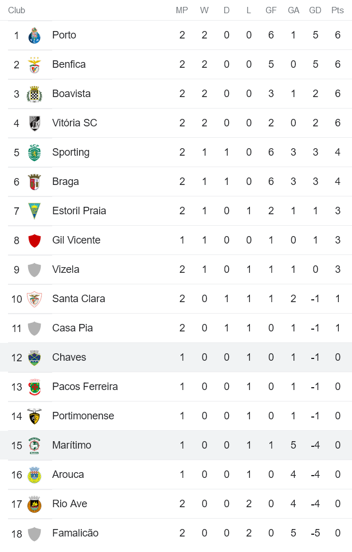Open the Chaves team link

click(69, 357)
